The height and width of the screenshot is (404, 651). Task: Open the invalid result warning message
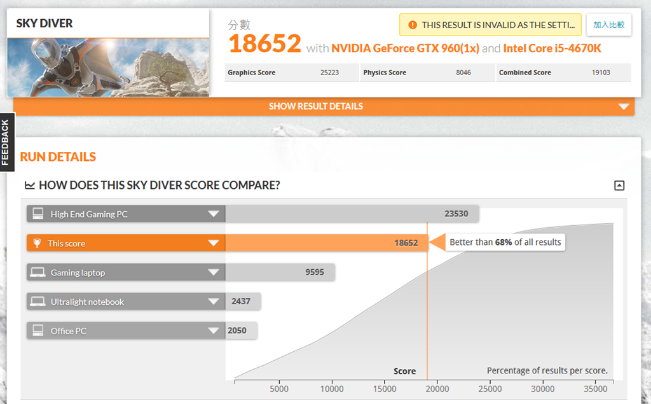[x=490, y=25]
